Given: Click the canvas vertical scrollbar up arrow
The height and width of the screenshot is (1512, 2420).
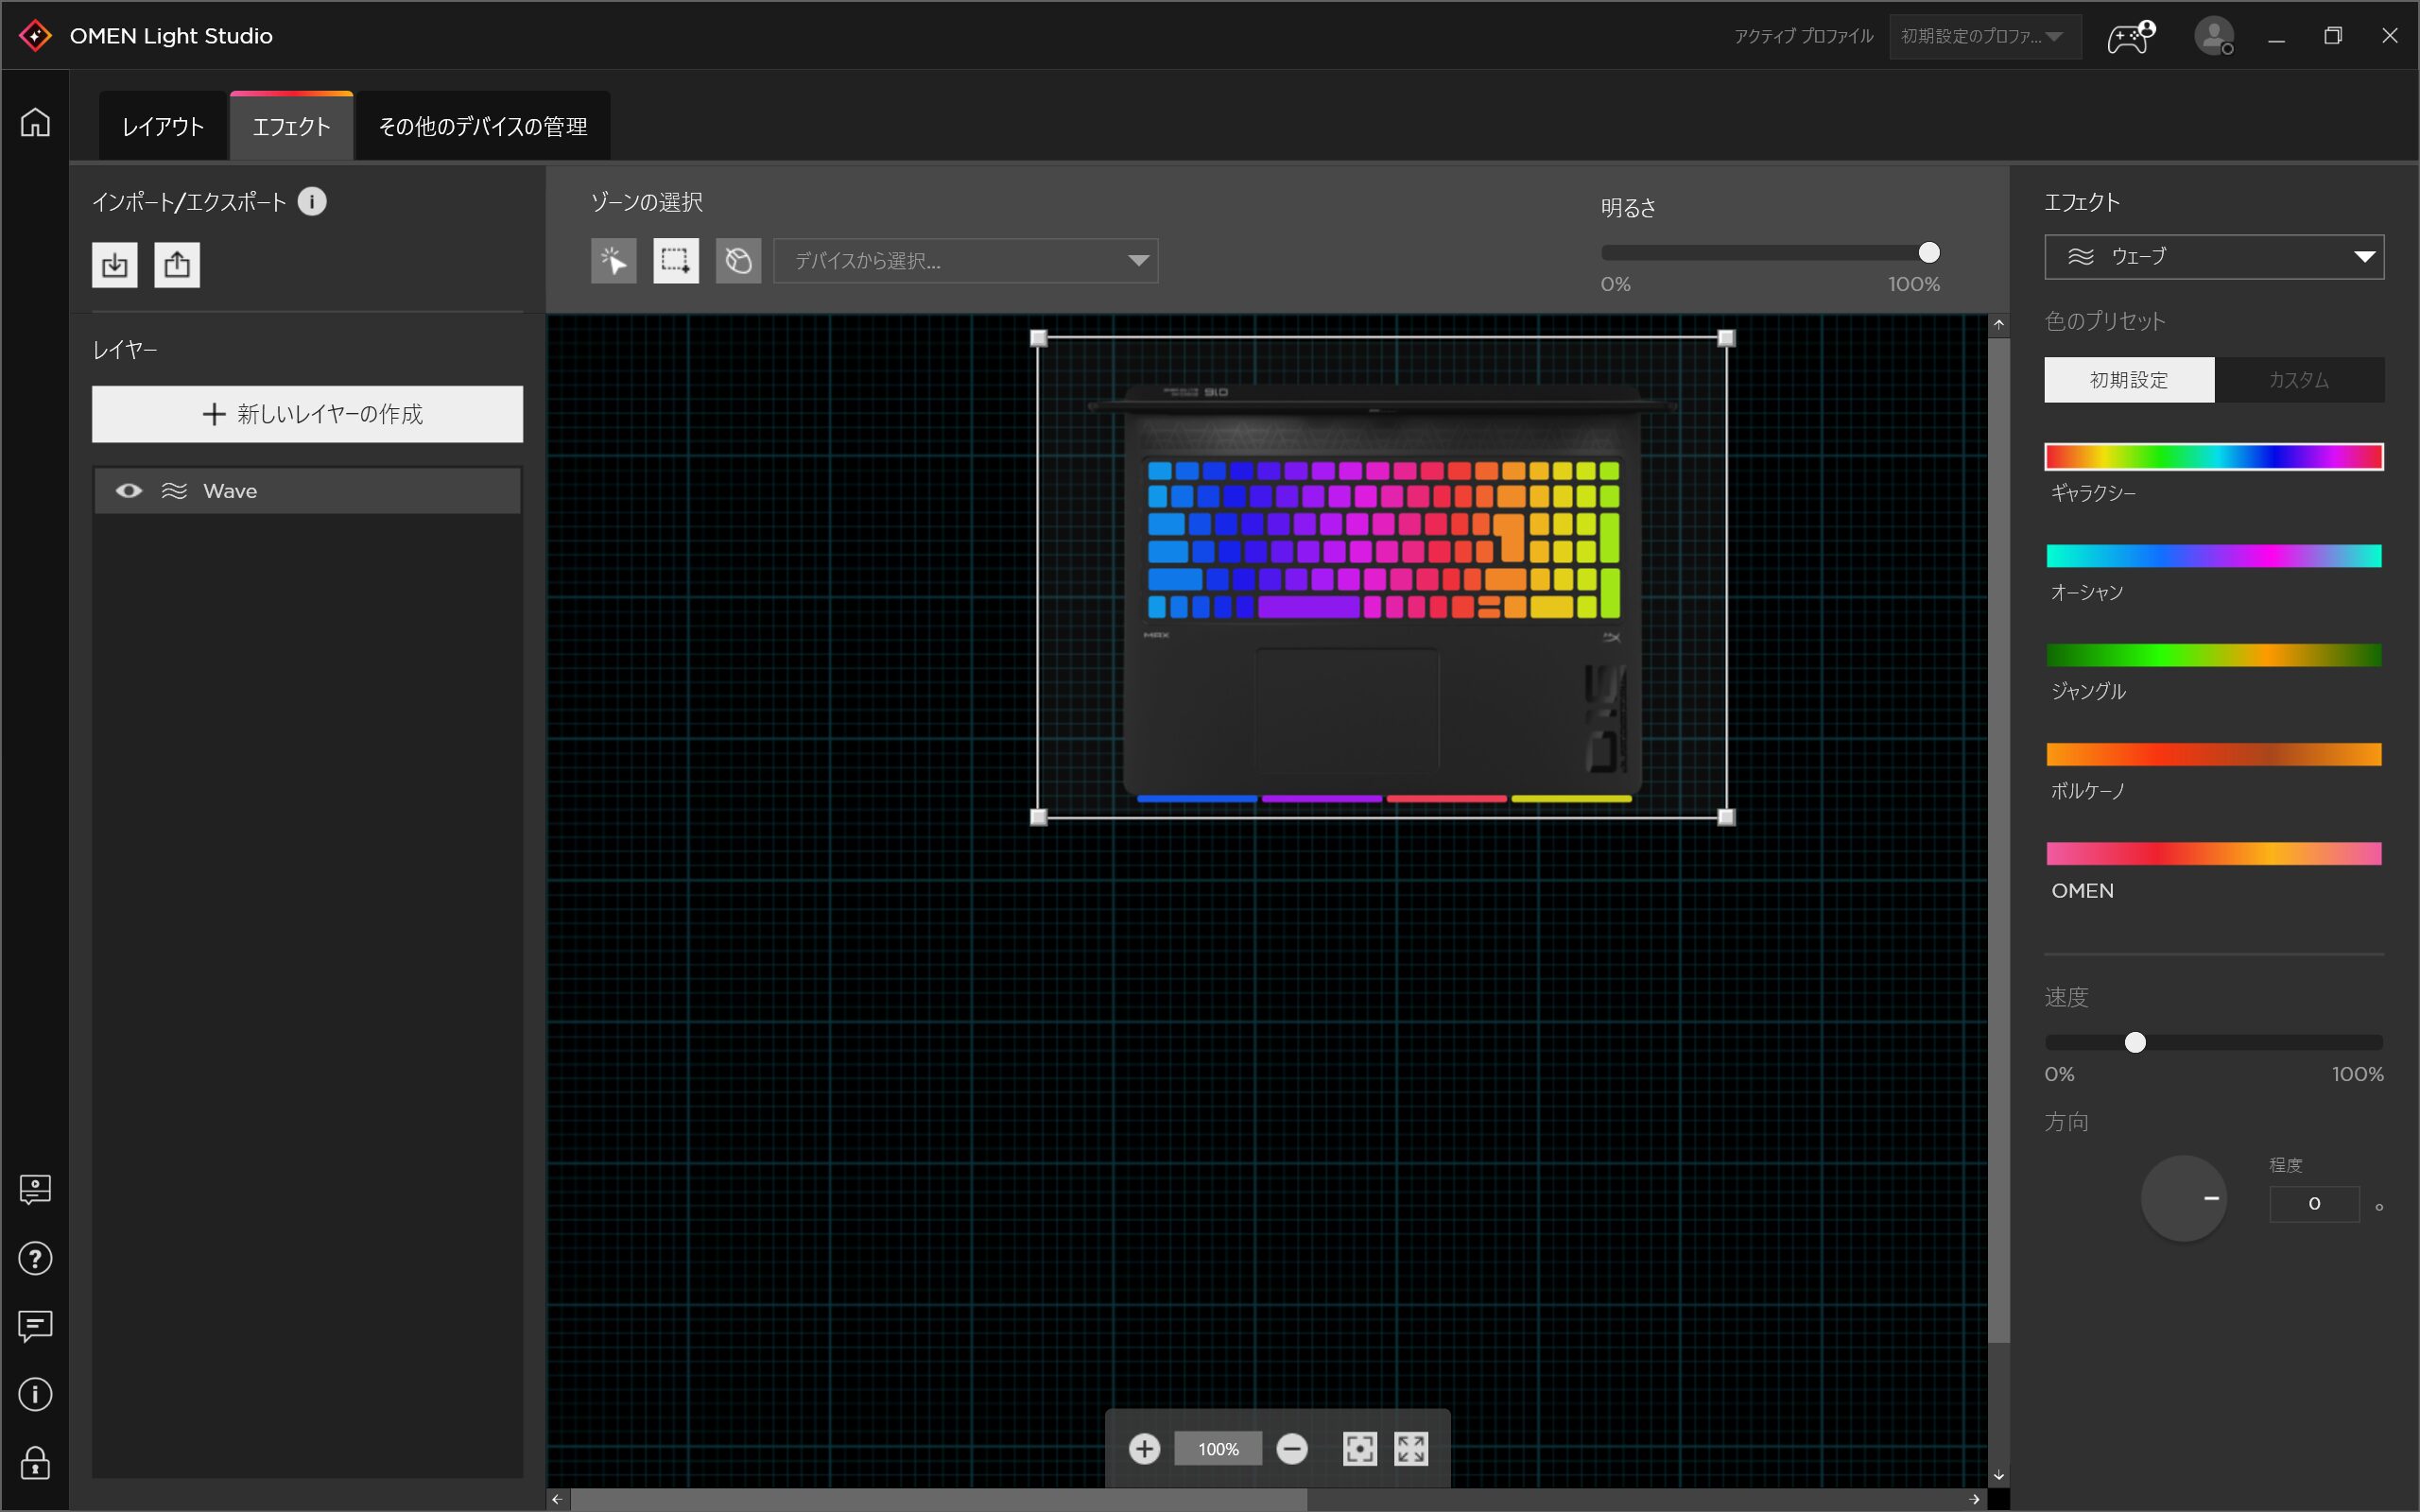Looking at the screenshot, I should pos(1998,325).
